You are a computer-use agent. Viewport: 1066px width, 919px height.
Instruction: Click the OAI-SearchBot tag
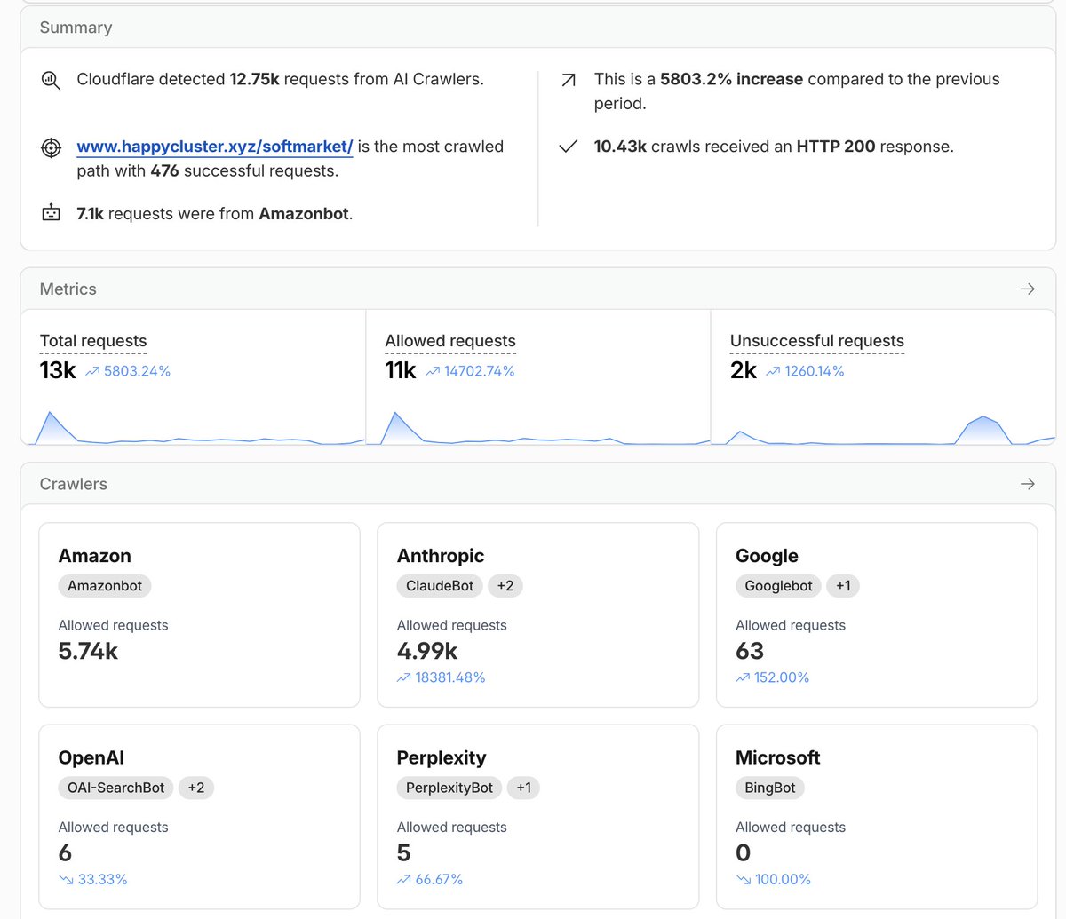coord(116,788)
